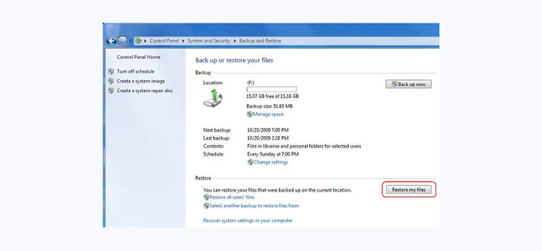
Task: Click last backup date '10/20/2009 2:28 PM'
Action: click(268, 138)
